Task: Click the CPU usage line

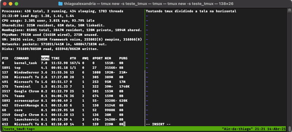Action: tap(48, 20)
